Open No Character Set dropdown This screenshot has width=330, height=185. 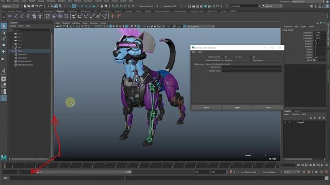[x=249, y=172]
